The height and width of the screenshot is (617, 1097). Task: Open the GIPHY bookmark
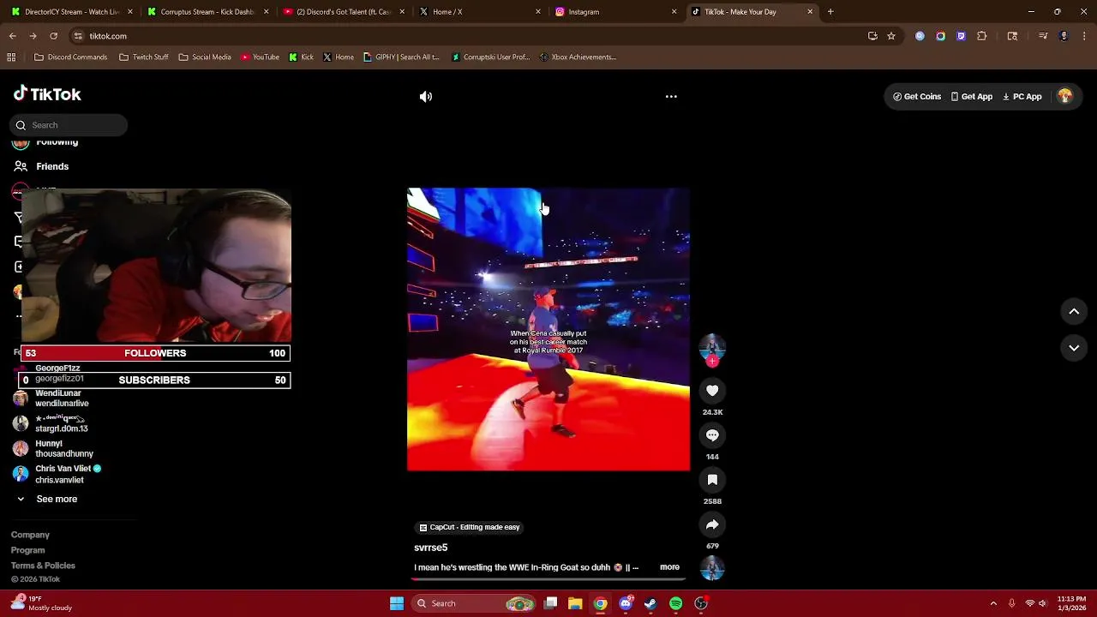coord(401,57)
